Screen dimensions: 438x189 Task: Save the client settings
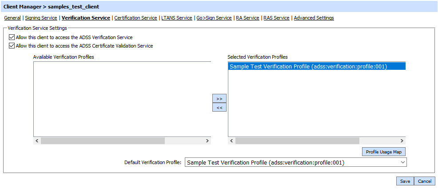pyautogui.click(x=405, y=181)
